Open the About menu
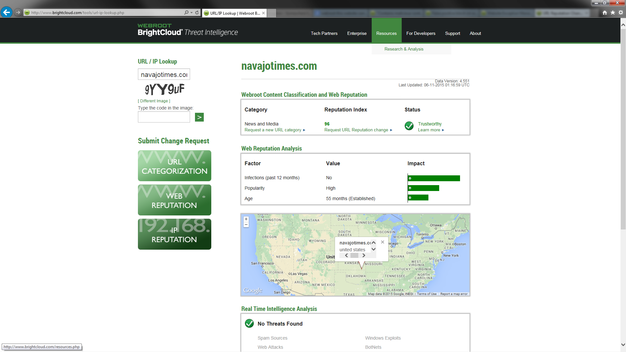 (x=475, y=33)
